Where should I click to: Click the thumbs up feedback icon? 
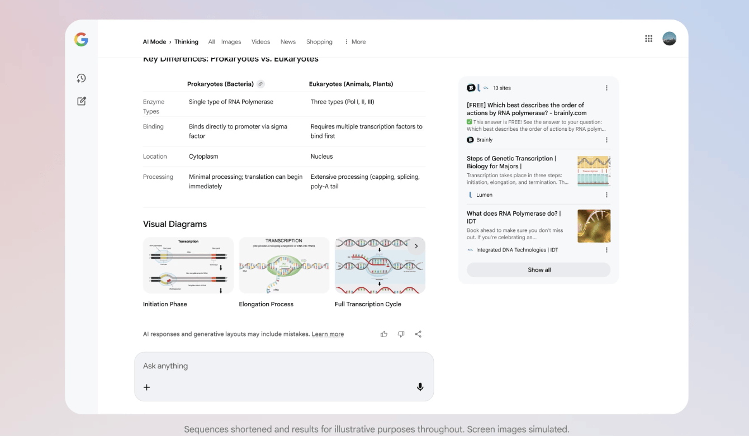pyautogui.click(x=384, y=334)
